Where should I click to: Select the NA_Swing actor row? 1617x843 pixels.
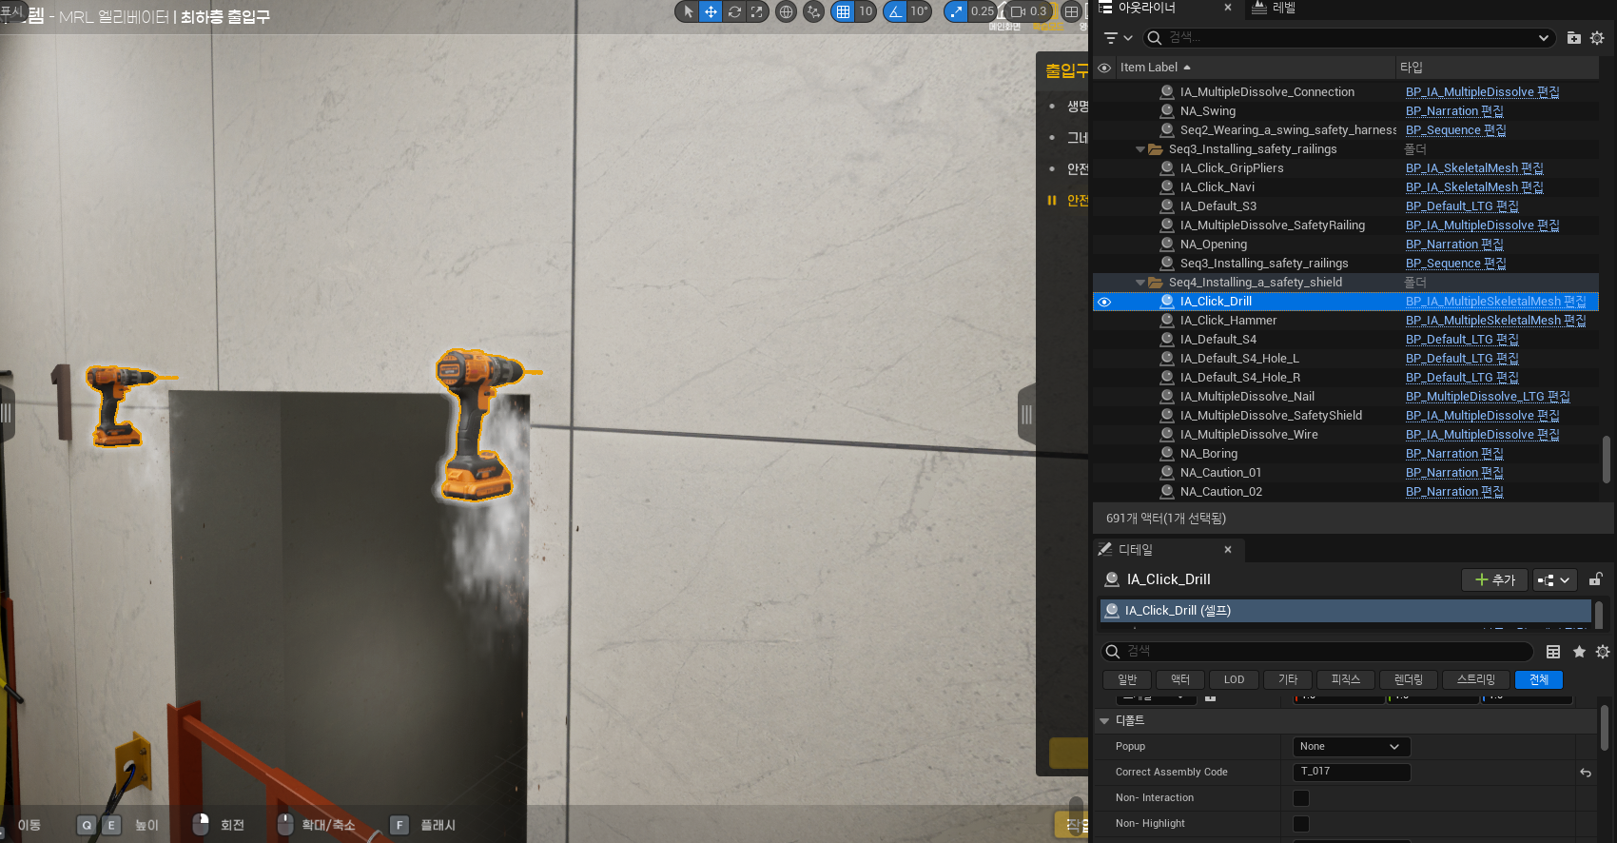pyautogui.click(x=1208, y=111)
